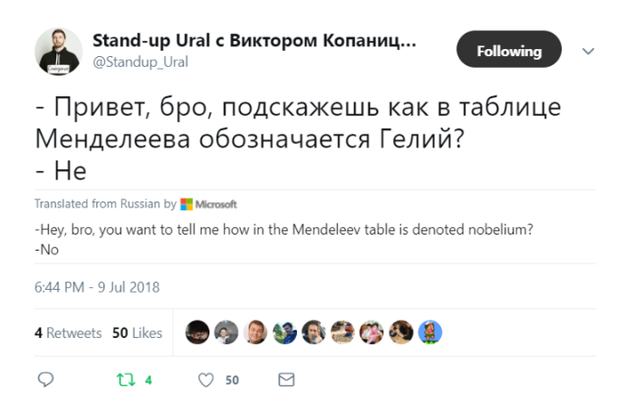Click the Microsoft translator logo
Image resolution: width=634 pixels, height=403 pixels.
(209, 204)
